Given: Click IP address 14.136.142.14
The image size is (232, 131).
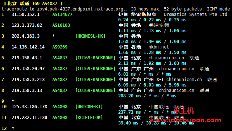Looking at the screenshot, I should click(28, 47).
